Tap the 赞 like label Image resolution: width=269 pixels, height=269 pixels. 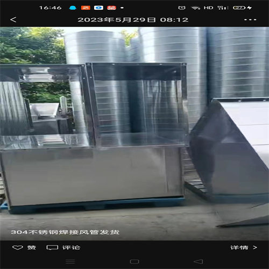32,247
